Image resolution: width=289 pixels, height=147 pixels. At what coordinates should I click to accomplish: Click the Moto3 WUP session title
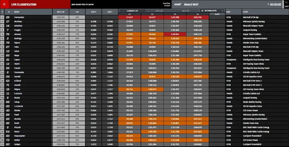[191, 4]
